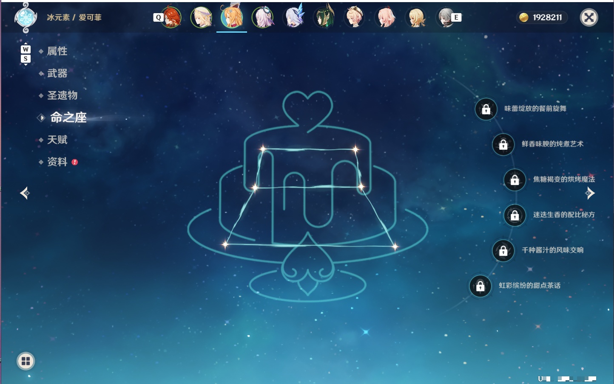Go to next character with right arrow
The image size is (614, 384).
[x=590, y=193]
